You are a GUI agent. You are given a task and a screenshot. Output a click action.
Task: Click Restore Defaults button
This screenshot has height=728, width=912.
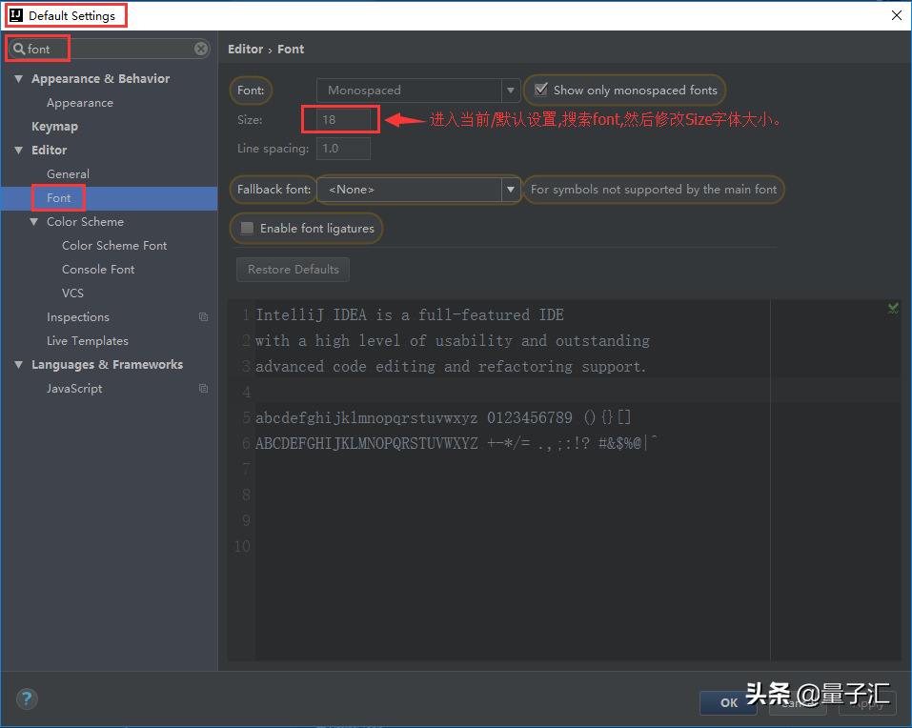294,270
